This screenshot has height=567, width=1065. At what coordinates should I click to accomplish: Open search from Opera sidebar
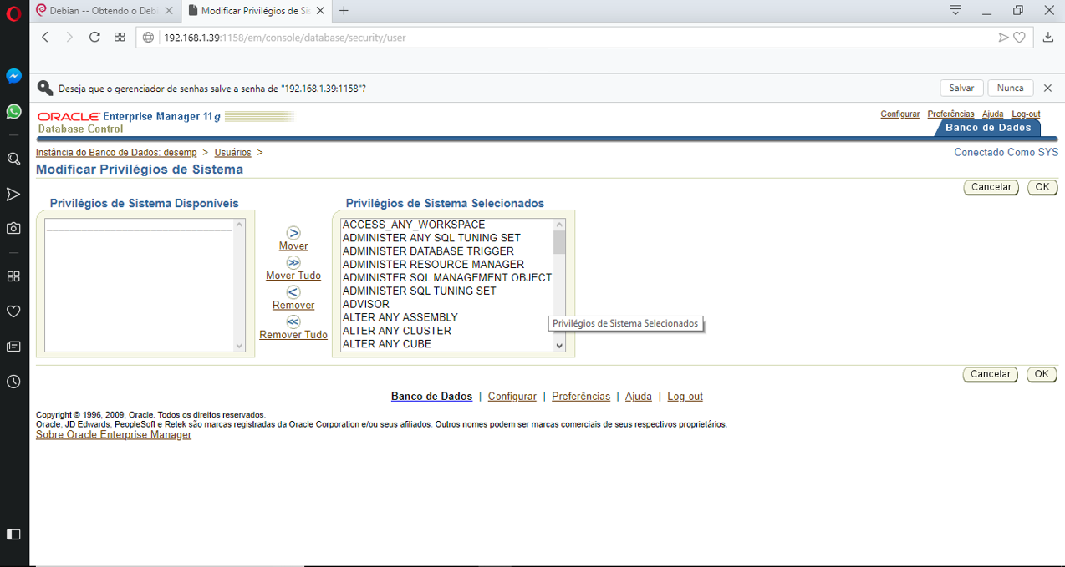coord(13,159)
